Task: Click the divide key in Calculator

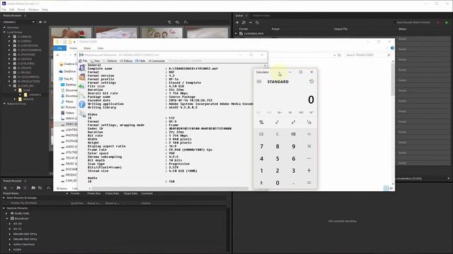Action: click(309, 134)
